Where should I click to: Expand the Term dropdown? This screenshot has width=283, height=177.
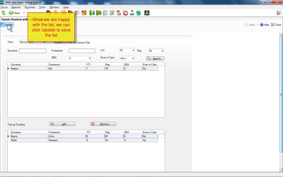pyautogui.click(x=44, y=42)
